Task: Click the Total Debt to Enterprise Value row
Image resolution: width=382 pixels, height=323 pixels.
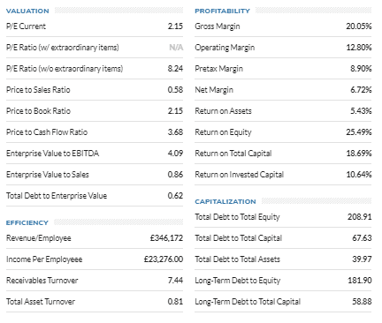Action: [95, 196]
